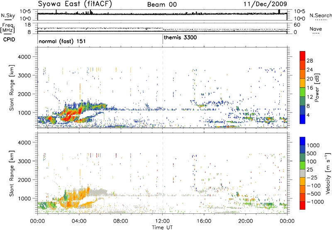Pick the red segment below −1000 on Velocity colorbar
Viewport: 332px width, 230px height.
[303, 206]
